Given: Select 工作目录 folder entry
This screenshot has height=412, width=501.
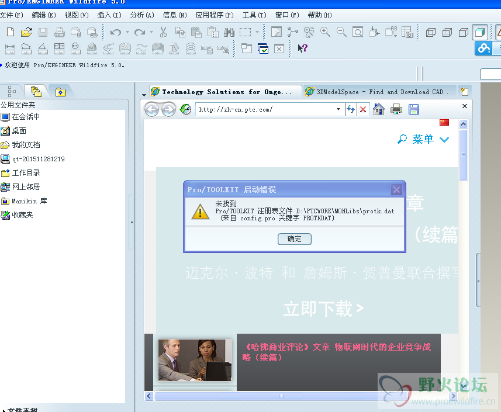Looking at the screenshot, I should (20, 173).
